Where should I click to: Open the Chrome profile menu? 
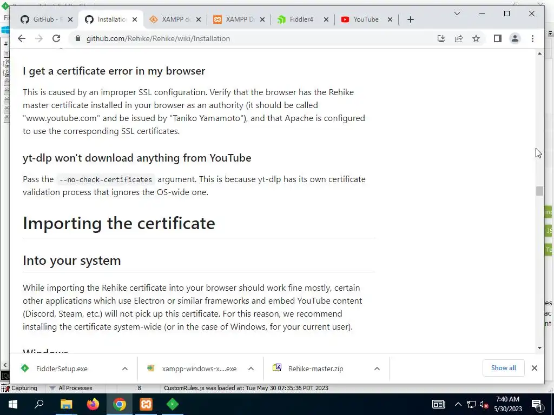[515, 38]
